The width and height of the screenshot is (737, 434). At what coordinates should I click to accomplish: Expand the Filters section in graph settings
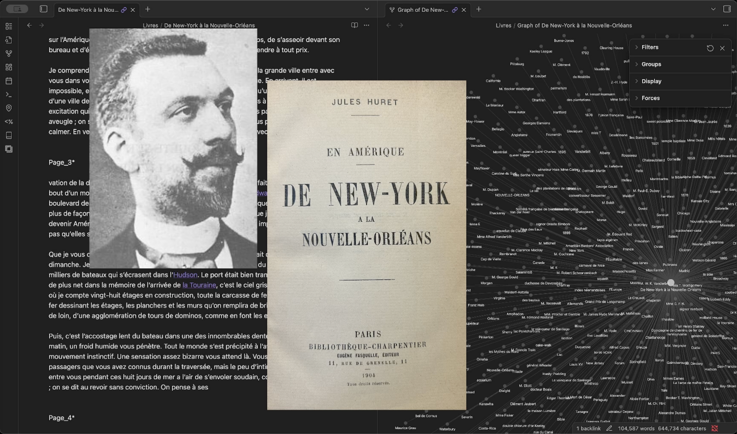[x=650, y=47]
